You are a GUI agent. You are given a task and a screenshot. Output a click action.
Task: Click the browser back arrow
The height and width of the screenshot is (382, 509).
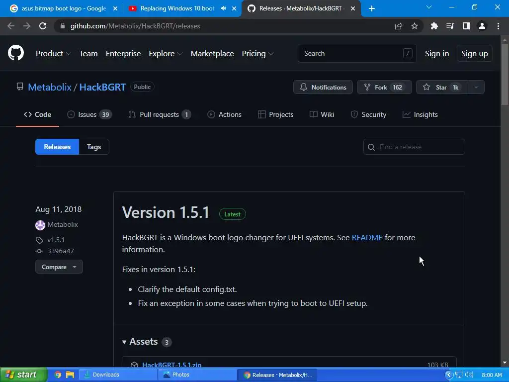(11, 26)
